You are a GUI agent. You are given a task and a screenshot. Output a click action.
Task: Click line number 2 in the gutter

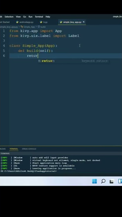coord(4,36)
